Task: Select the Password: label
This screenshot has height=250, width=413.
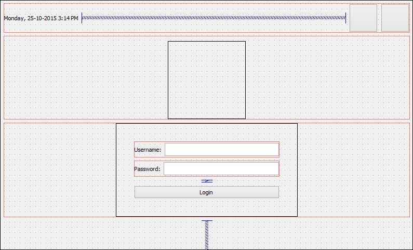Action: pos(147,169)
